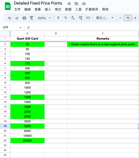Click the redo arrow icon

[17, 18]
